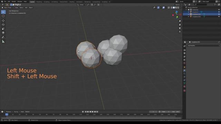Screen dimensions: 221x124
Task: Open the World properties tab icon
Action: point(184,63)
